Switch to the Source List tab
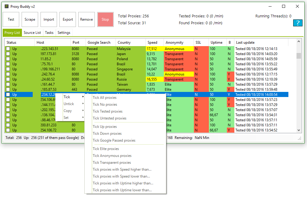This screenshot has width=307, height=197. click(32, 33)
